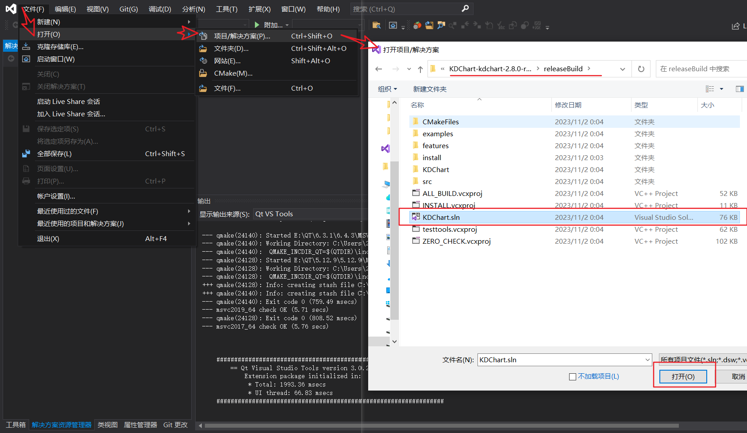This screenshot has height=433, width=747.
Task: Go up one folder level
Action: click(420, 69)
